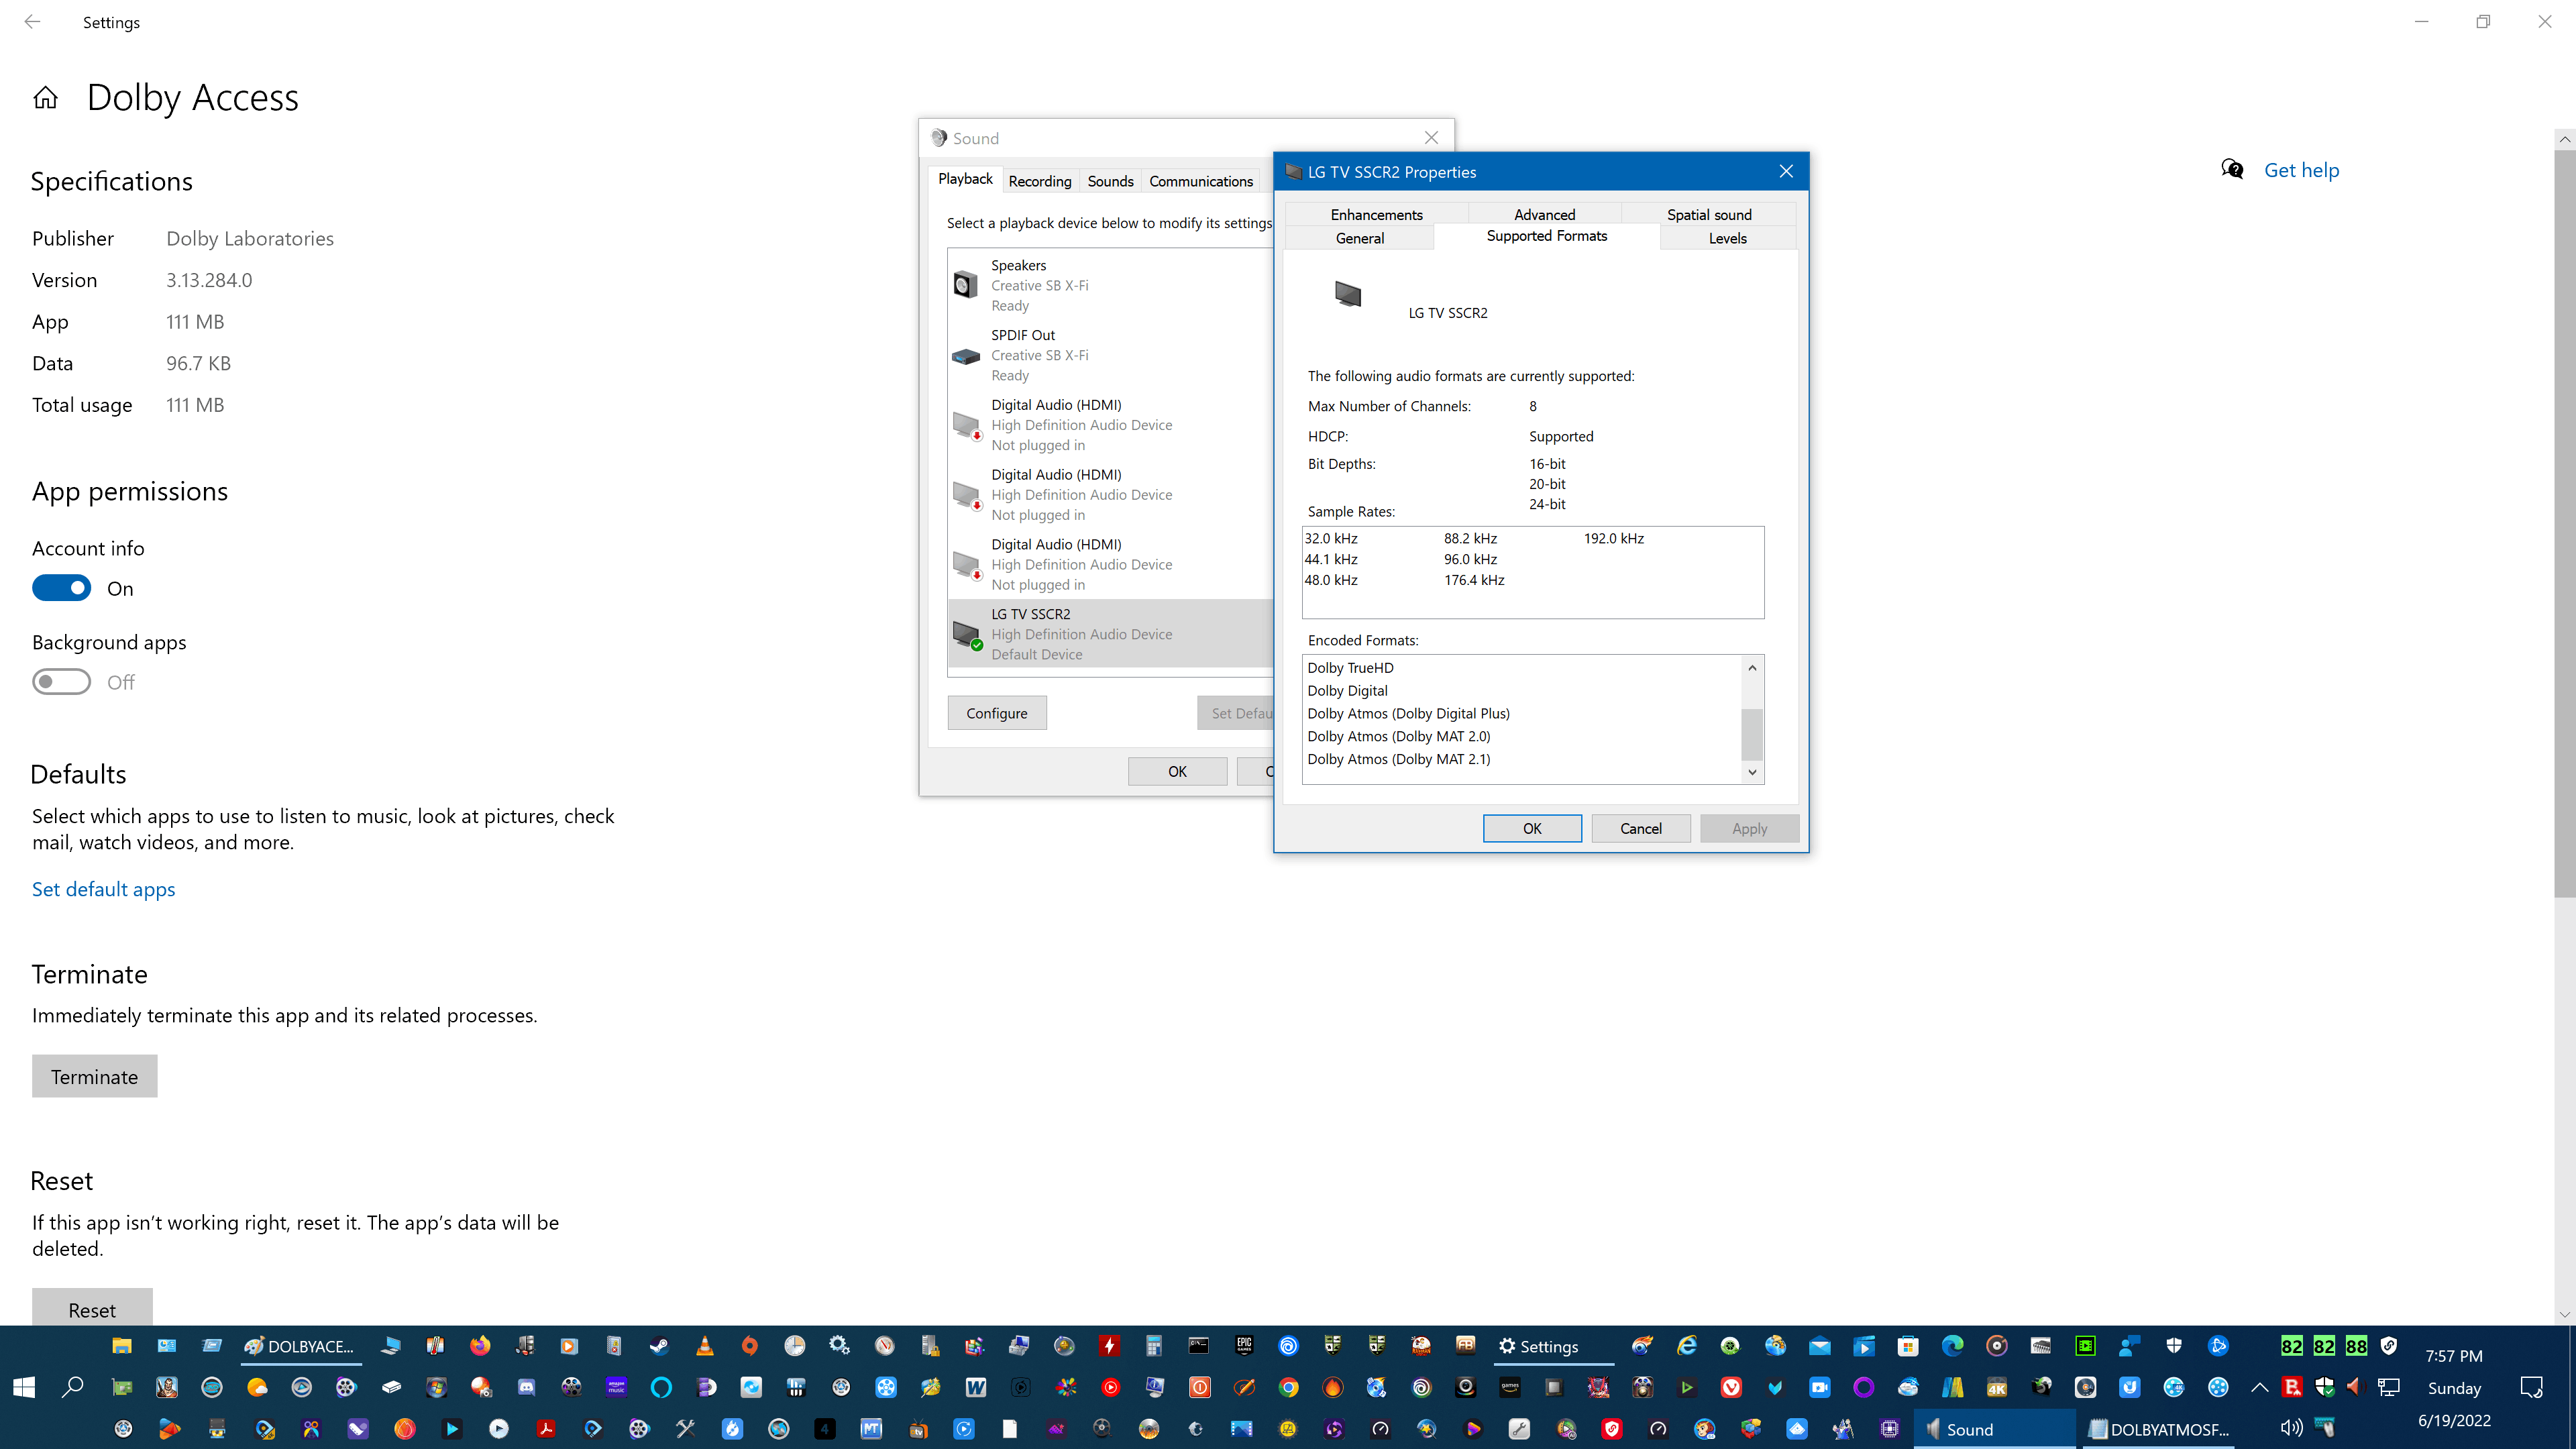The height and width of the screenshot is (1449, 2576).
Task: Open Amazon Games from the taskbar
Action: [x=1510, y=1388]
